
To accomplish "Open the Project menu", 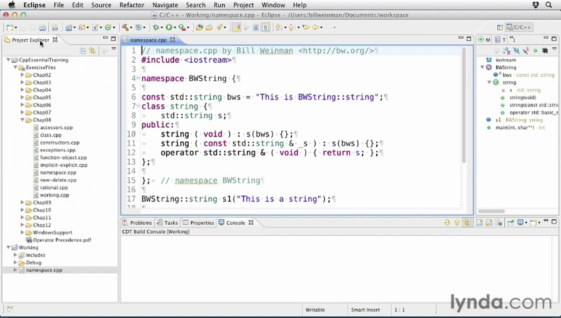I will (x=243, y=5).
